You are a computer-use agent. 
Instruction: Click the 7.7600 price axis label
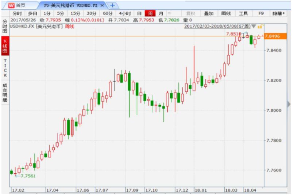tap(274, 170)
